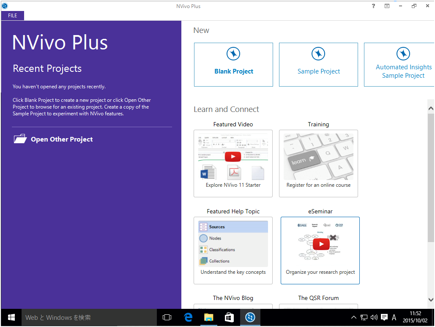435x327 pixels.
Task: Open Automated Insights Sample Project
Action: click(399, 65)
